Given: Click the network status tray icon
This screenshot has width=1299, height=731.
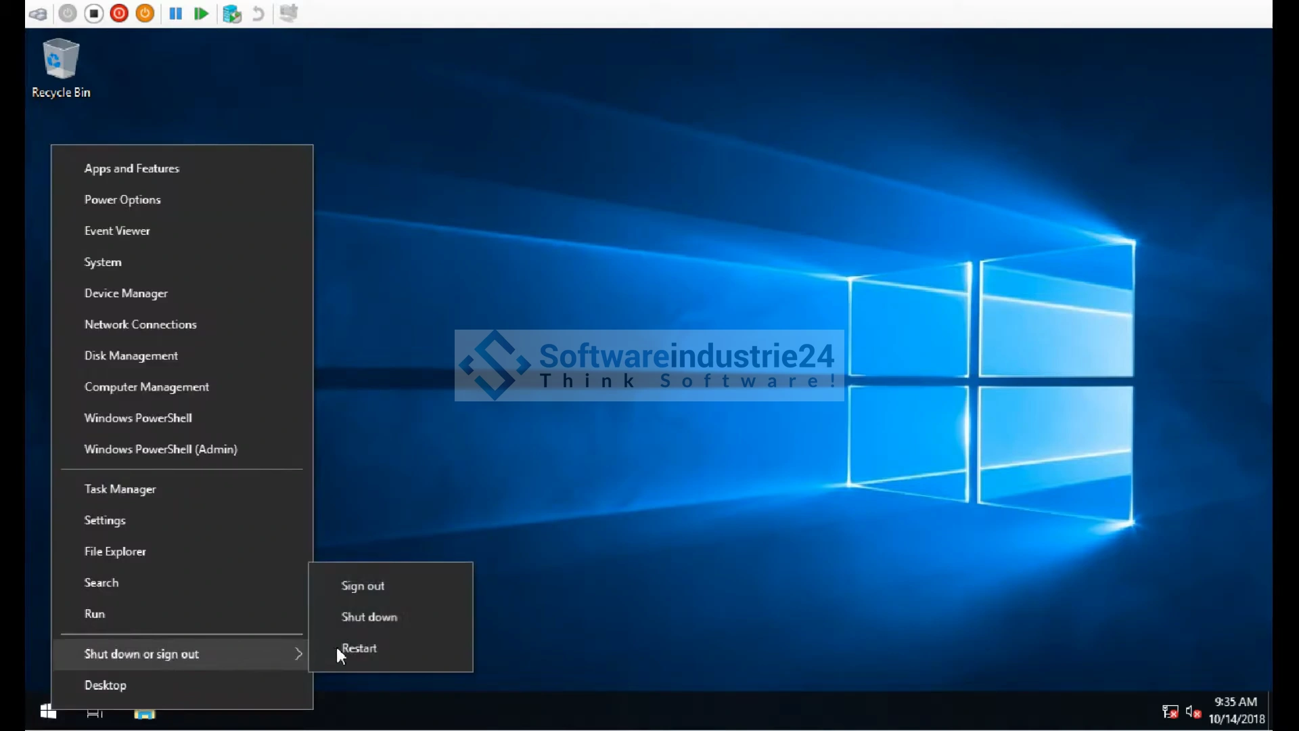Looking at the screenshot, I should tap(1170, 711).
